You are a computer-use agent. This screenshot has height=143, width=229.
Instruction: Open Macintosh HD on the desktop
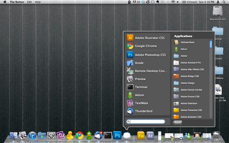point(218,13)
